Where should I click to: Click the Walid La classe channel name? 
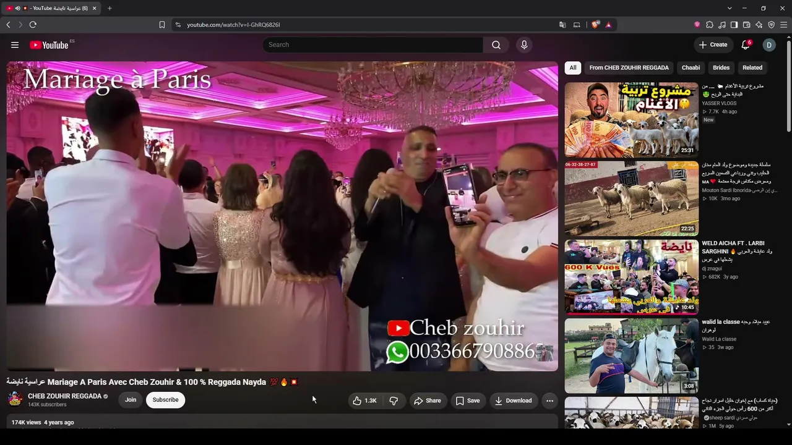pos(719,339)
